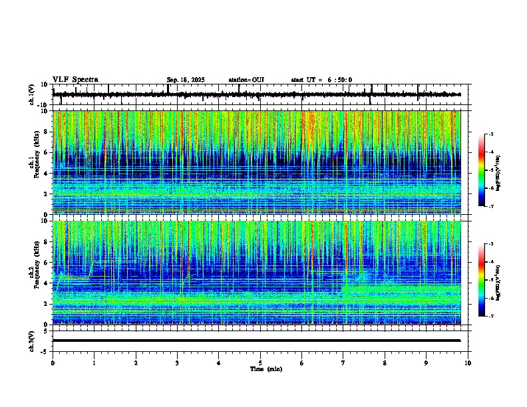This screenshot has width=527, height=407.
Task: Click time axis tick label "10"
Action: tap(468, 363)
